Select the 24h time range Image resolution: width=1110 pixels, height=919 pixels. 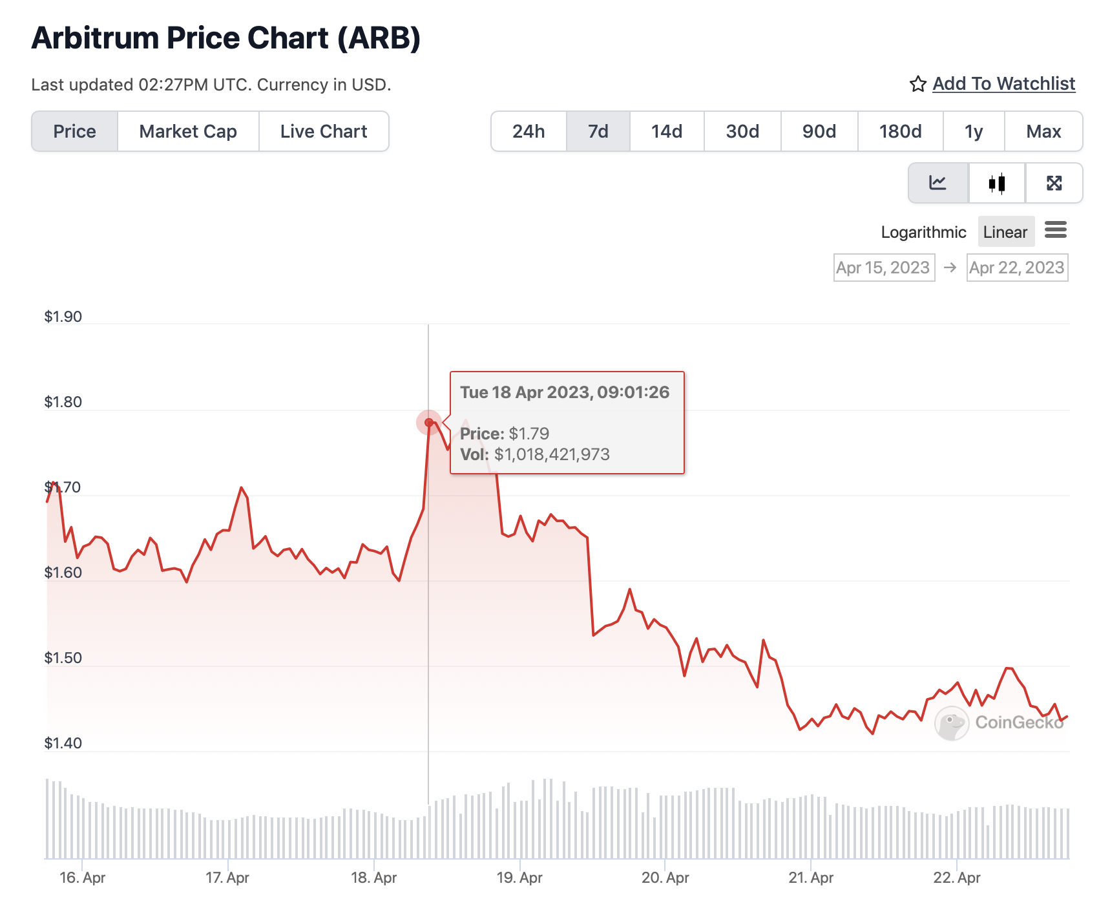[529, 131]
